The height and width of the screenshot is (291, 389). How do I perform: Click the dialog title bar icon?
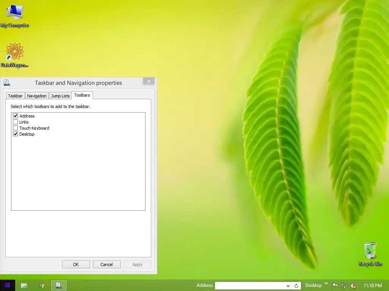[7, 83]
